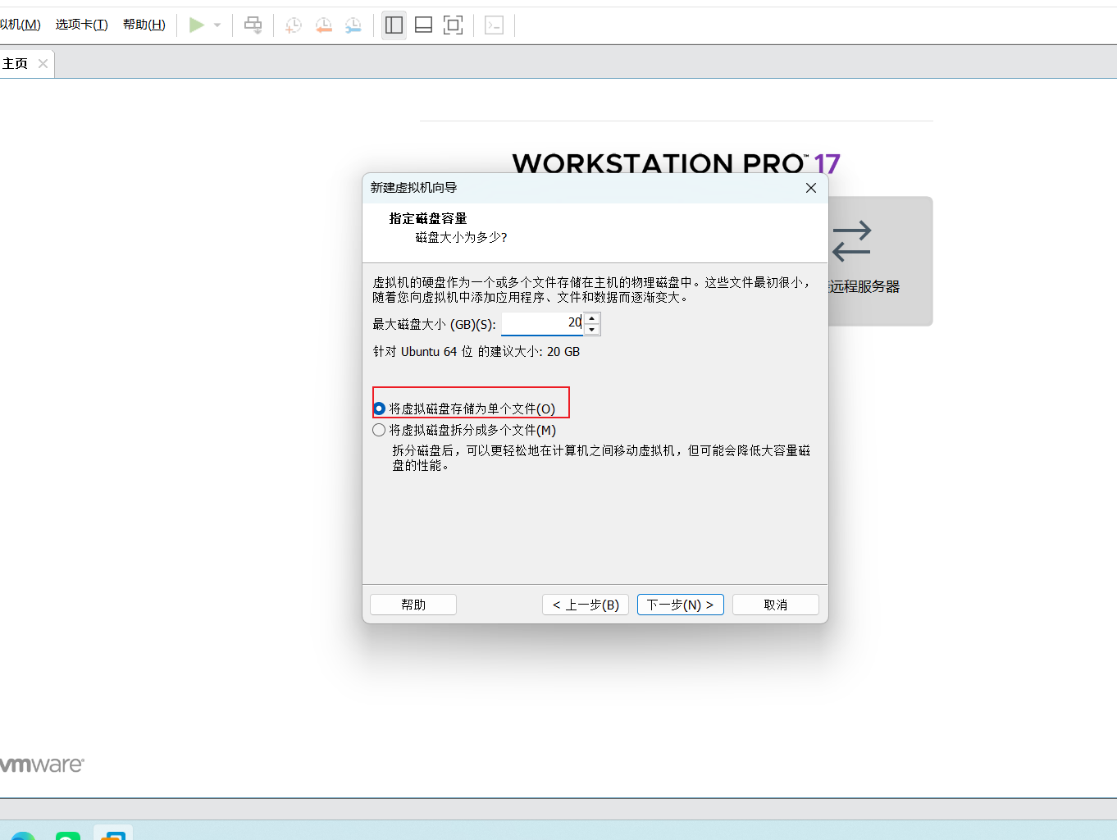
Task: Open the 选项卡(T) menu
Action: 82,25
